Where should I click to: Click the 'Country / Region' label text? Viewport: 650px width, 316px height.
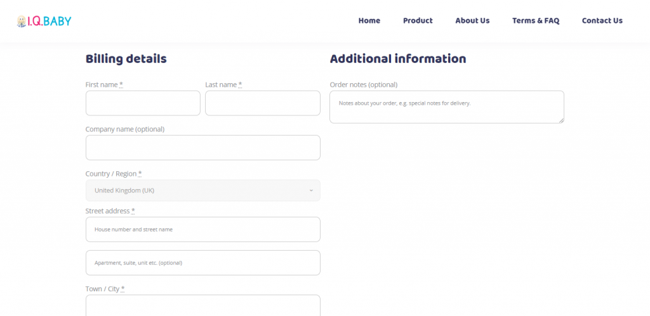click(111, 173)
